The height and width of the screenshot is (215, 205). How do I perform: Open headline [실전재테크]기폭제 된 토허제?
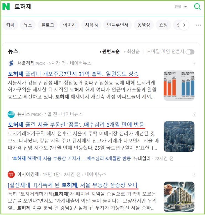(73, 185)
